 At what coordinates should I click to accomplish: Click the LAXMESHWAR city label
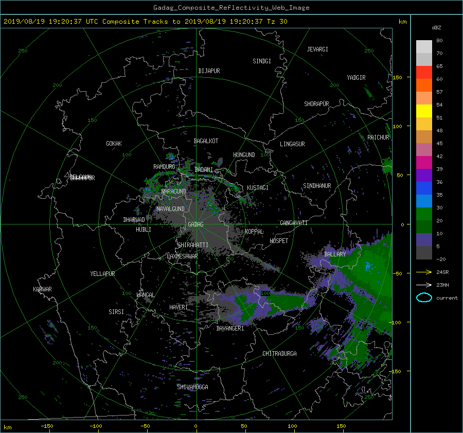182,256
